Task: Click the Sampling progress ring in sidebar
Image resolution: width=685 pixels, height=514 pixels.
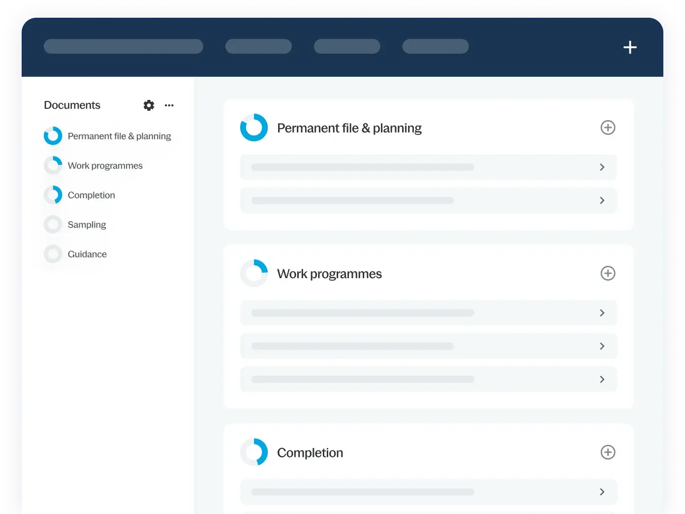Action: pos(53,225)
